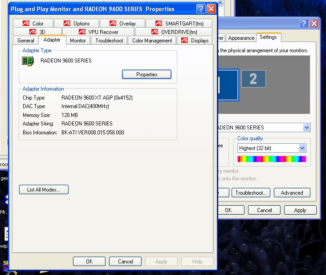Viewport: 326px width, 275px height.
Task: Click the rainbow color quality preview bar
Action: coord(271,159)
